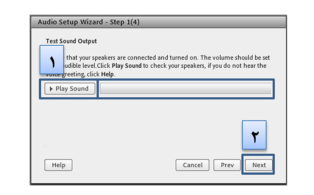Click the word Wizard in the dialog title
The width and height of the screenshot is (314, 195).
(x=92, y=22)
